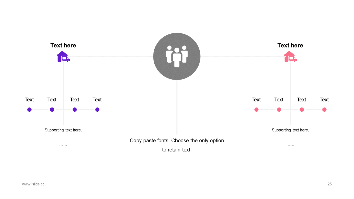Click the purple warehouse truck icon

[63, 56]
